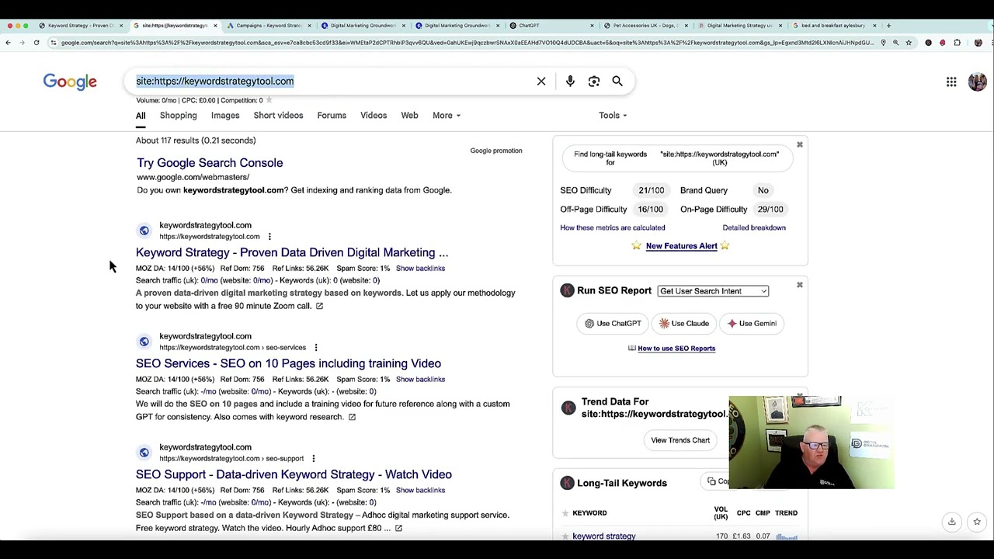This screenshot has height=559, width=994.
Task: Open the 'New Features Alert' link
Action: pyautogui.click(x=681, y=246)
